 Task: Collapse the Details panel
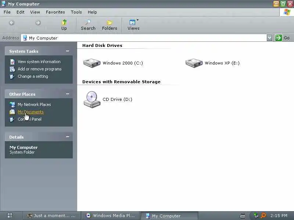68,137
